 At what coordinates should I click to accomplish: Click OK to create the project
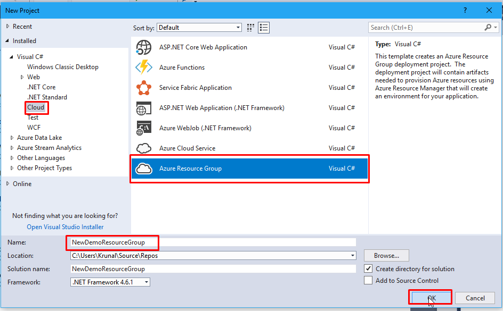(x=432, y=298)
